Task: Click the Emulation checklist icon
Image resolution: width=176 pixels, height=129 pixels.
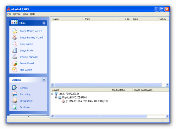Action: pyautogui.click(x=15, y=107)
